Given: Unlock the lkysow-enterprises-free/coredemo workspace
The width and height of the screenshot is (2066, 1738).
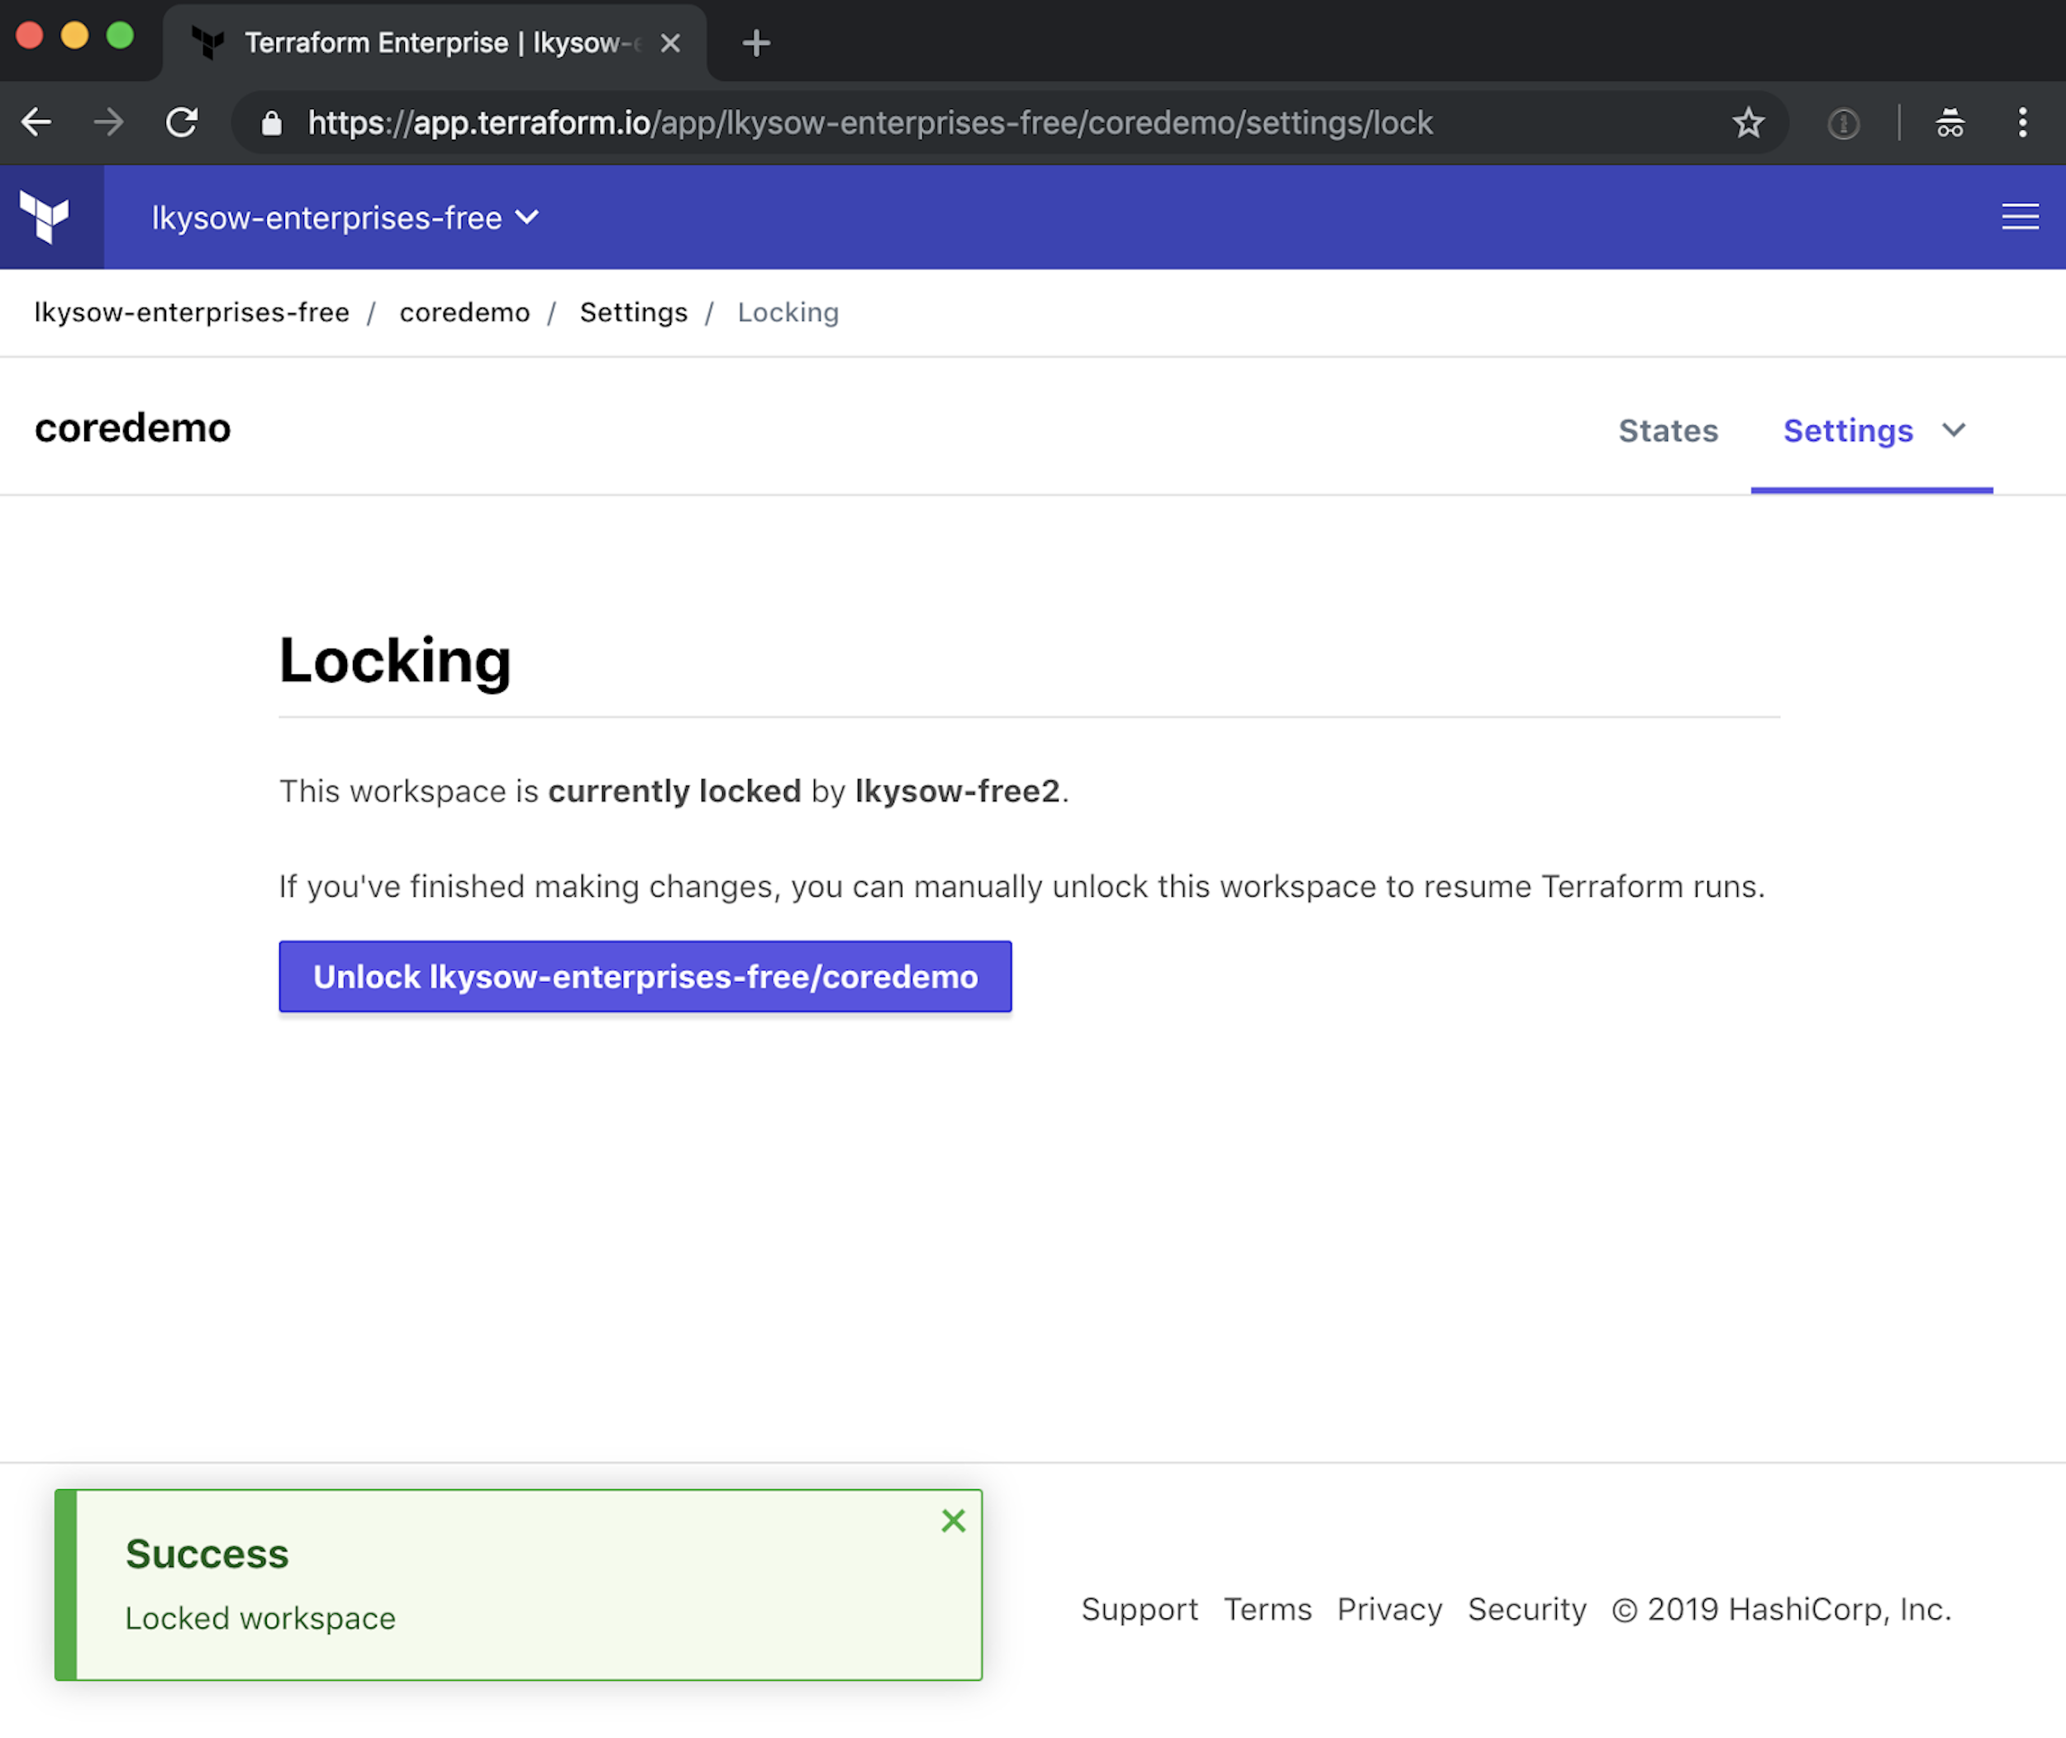Looking at the screenshot, I should coord(645,976).
